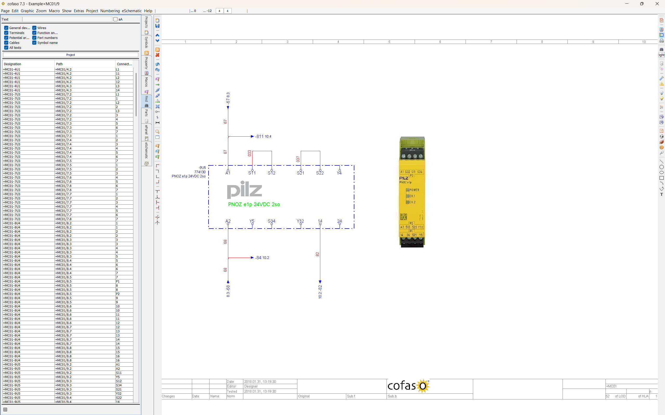Screen dimensions: 665x415
Task: Toggle the General devices checkbox
Action: pos(6,28)
